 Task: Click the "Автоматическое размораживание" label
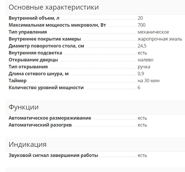(x=50, y=118)
